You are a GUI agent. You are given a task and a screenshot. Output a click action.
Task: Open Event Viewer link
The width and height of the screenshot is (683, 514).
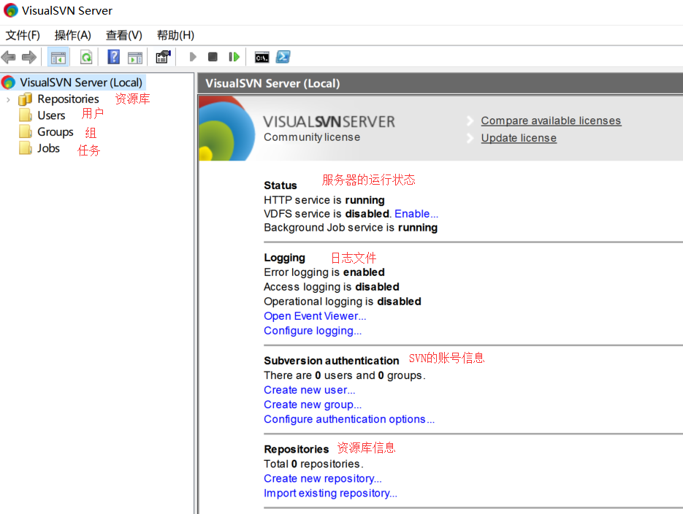[x=315, y=316]
